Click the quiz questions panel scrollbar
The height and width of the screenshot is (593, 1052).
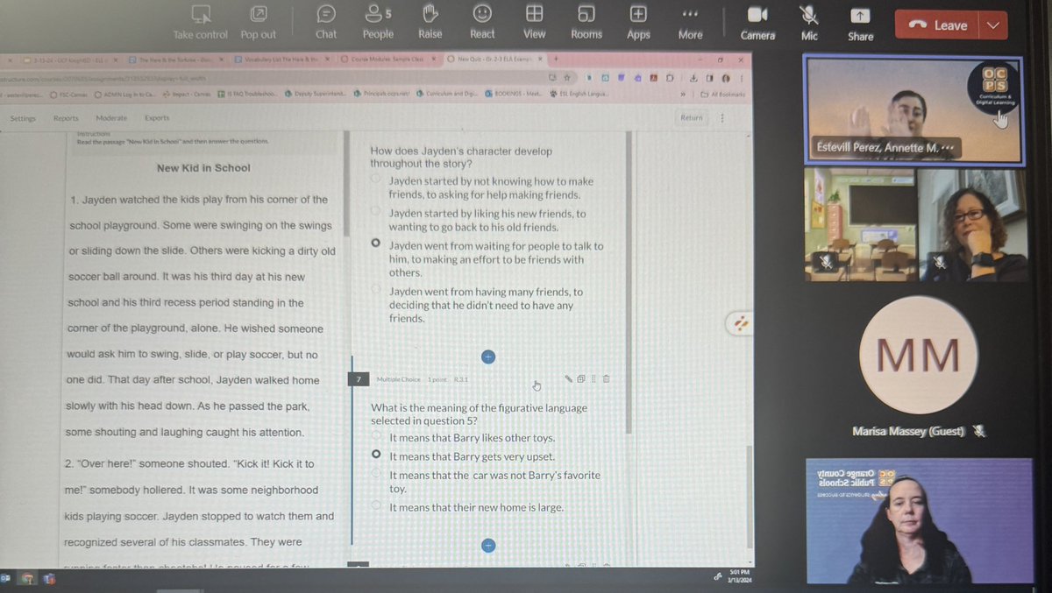click(x=628, y=280)
